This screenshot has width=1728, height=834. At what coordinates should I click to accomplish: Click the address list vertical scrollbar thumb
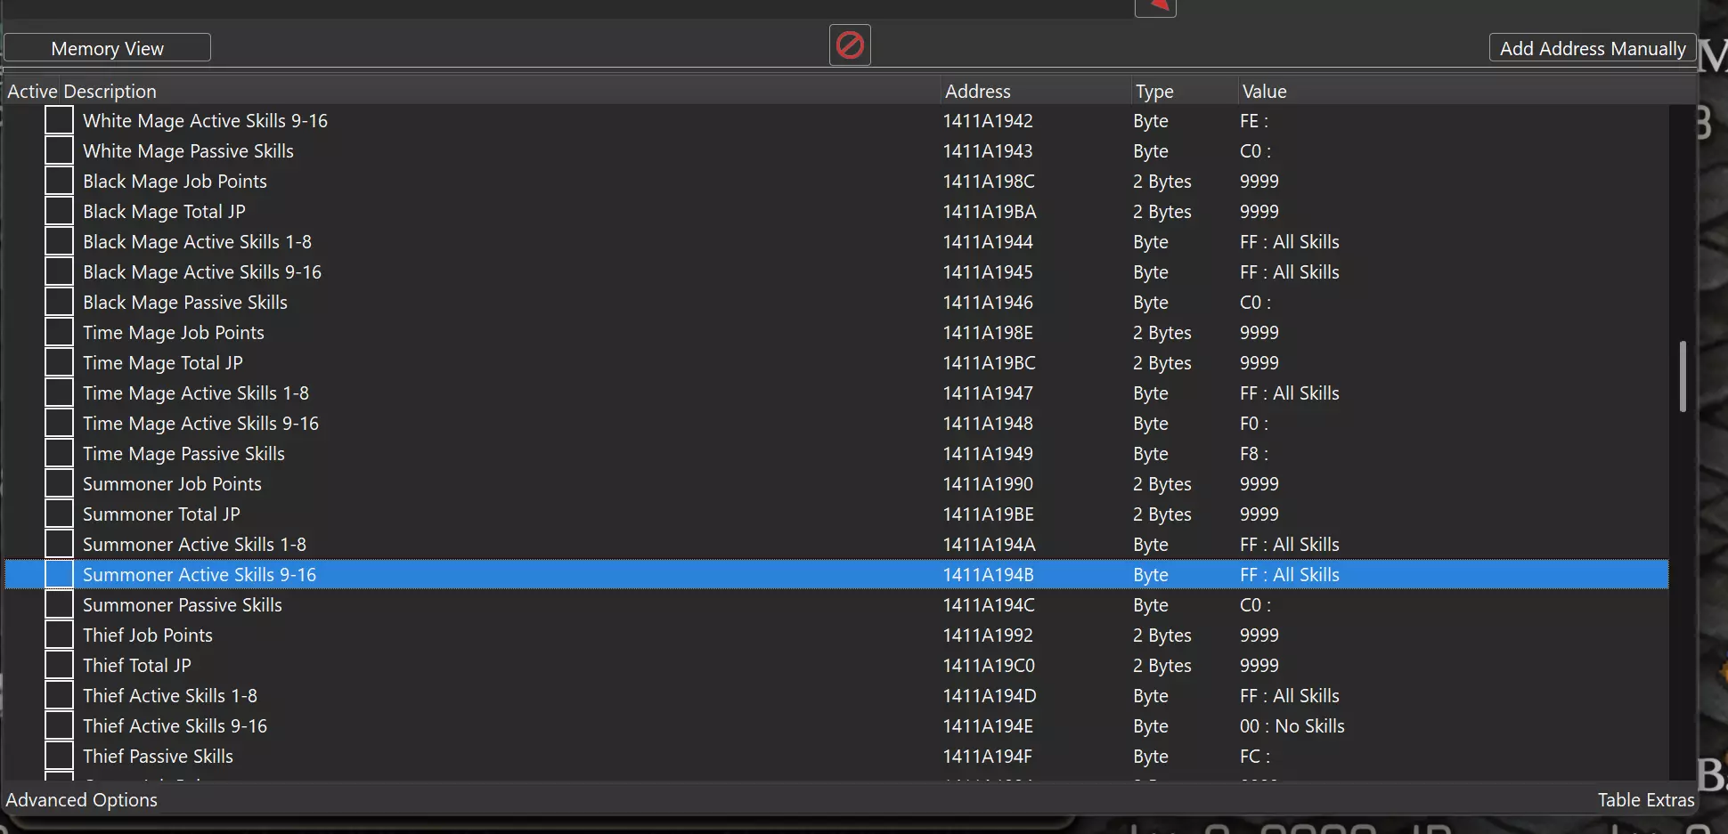[x=1683, y=376]
